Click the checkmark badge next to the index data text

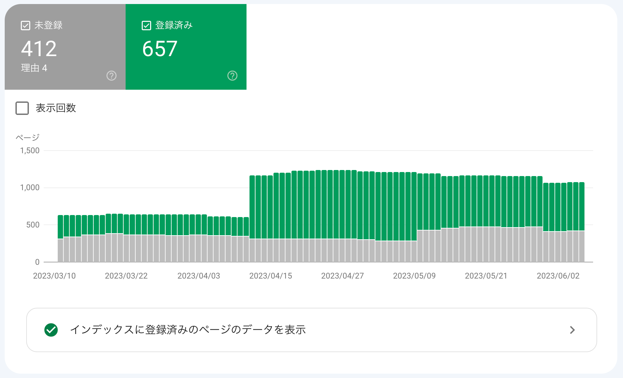pos(51,330)
